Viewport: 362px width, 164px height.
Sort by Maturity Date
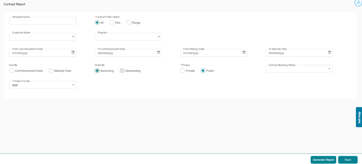click(x=51, y=71)
